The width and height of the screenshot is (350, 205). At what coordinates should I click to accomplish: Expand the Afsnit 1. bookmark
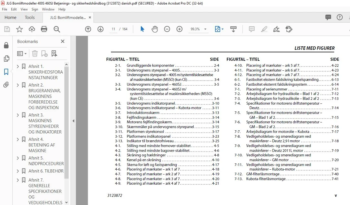point(18,66)
